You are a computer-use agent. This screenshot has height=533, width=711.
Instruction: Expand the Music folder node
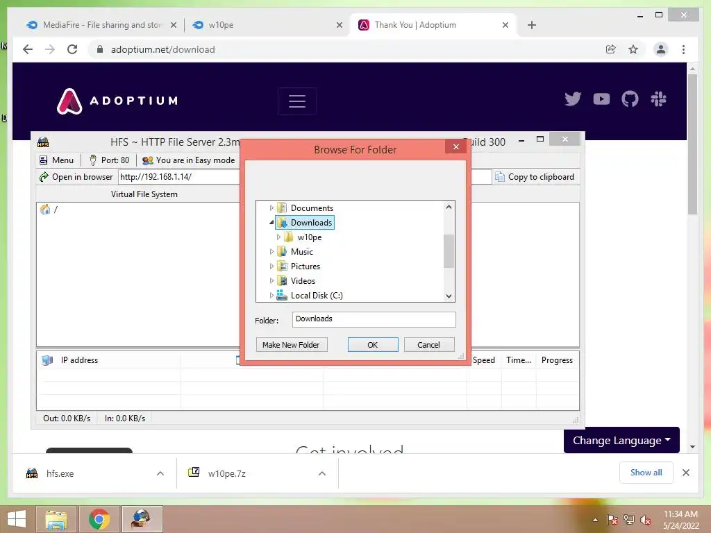coord(271,251)
